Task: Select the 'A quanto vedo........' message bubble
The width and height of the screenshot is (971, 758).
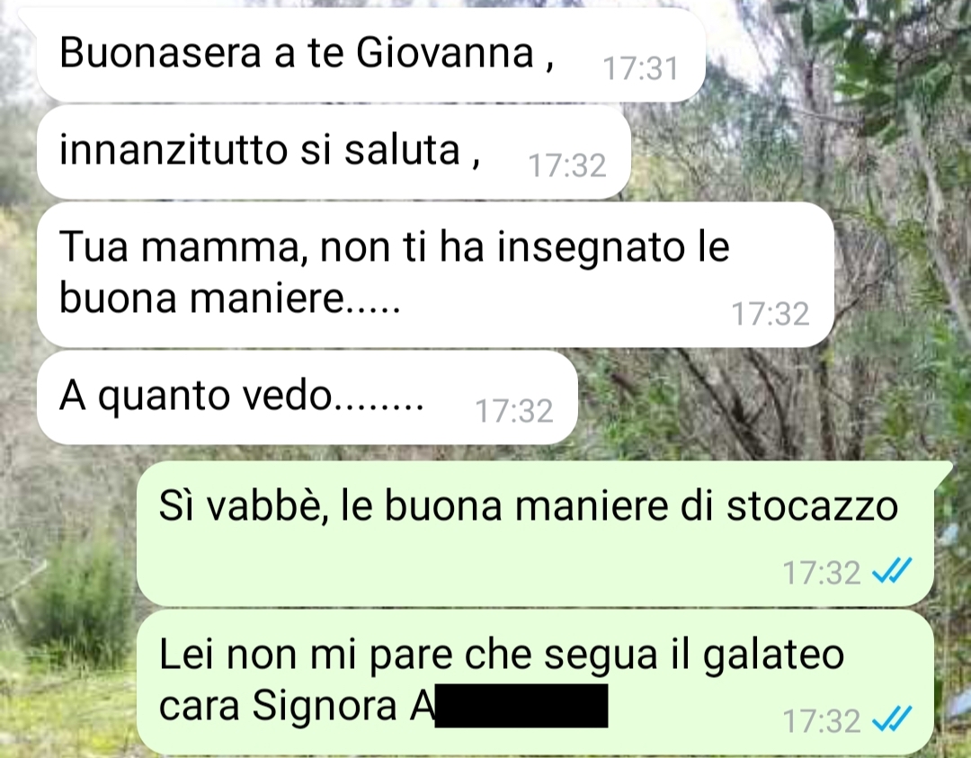Action: [x=307, y=397]
